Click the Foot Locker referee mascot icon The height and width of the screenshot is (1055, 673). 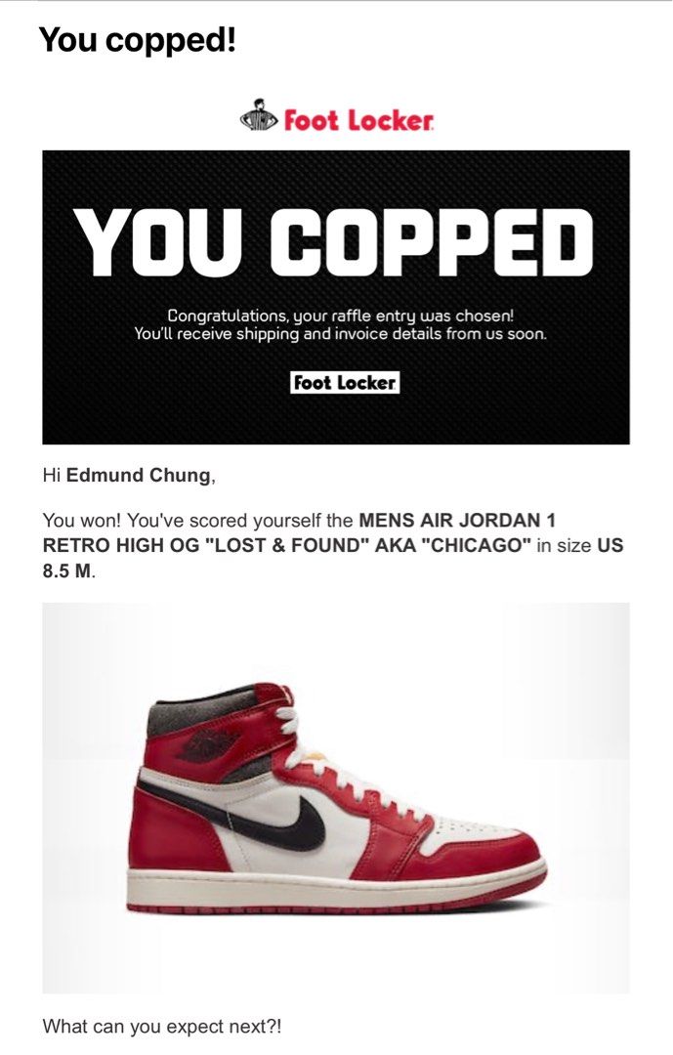click(x=259, y=116)
